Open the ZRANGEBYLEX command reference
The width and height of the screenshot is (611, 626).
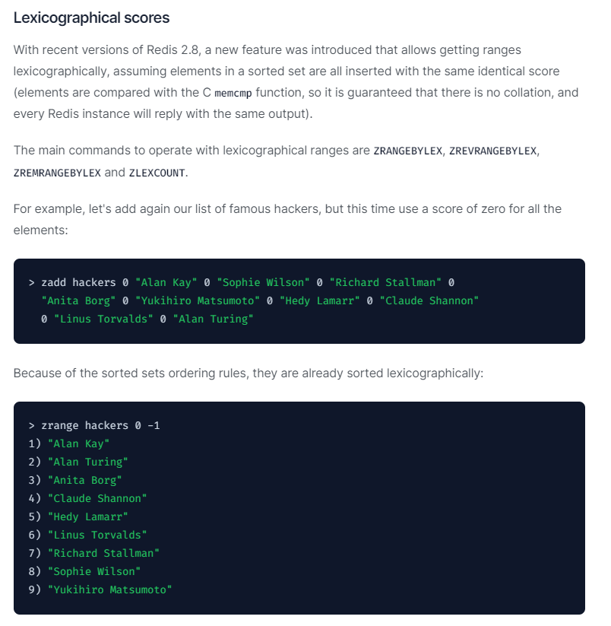pyautogui.click(x=407, y=151)
